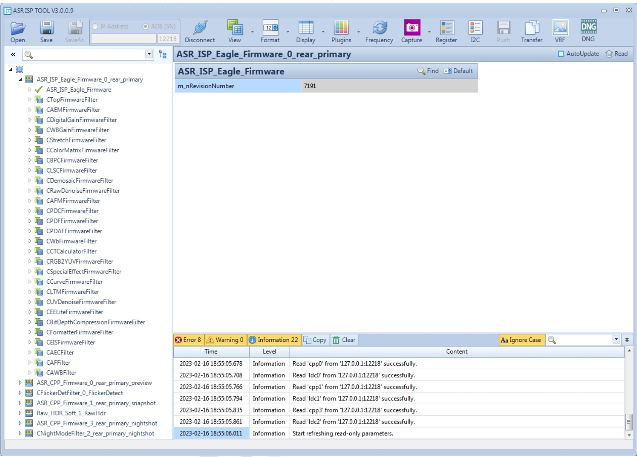Click the Default button
This screenshot has width=637, height=457.
click(x=458, y=71)
